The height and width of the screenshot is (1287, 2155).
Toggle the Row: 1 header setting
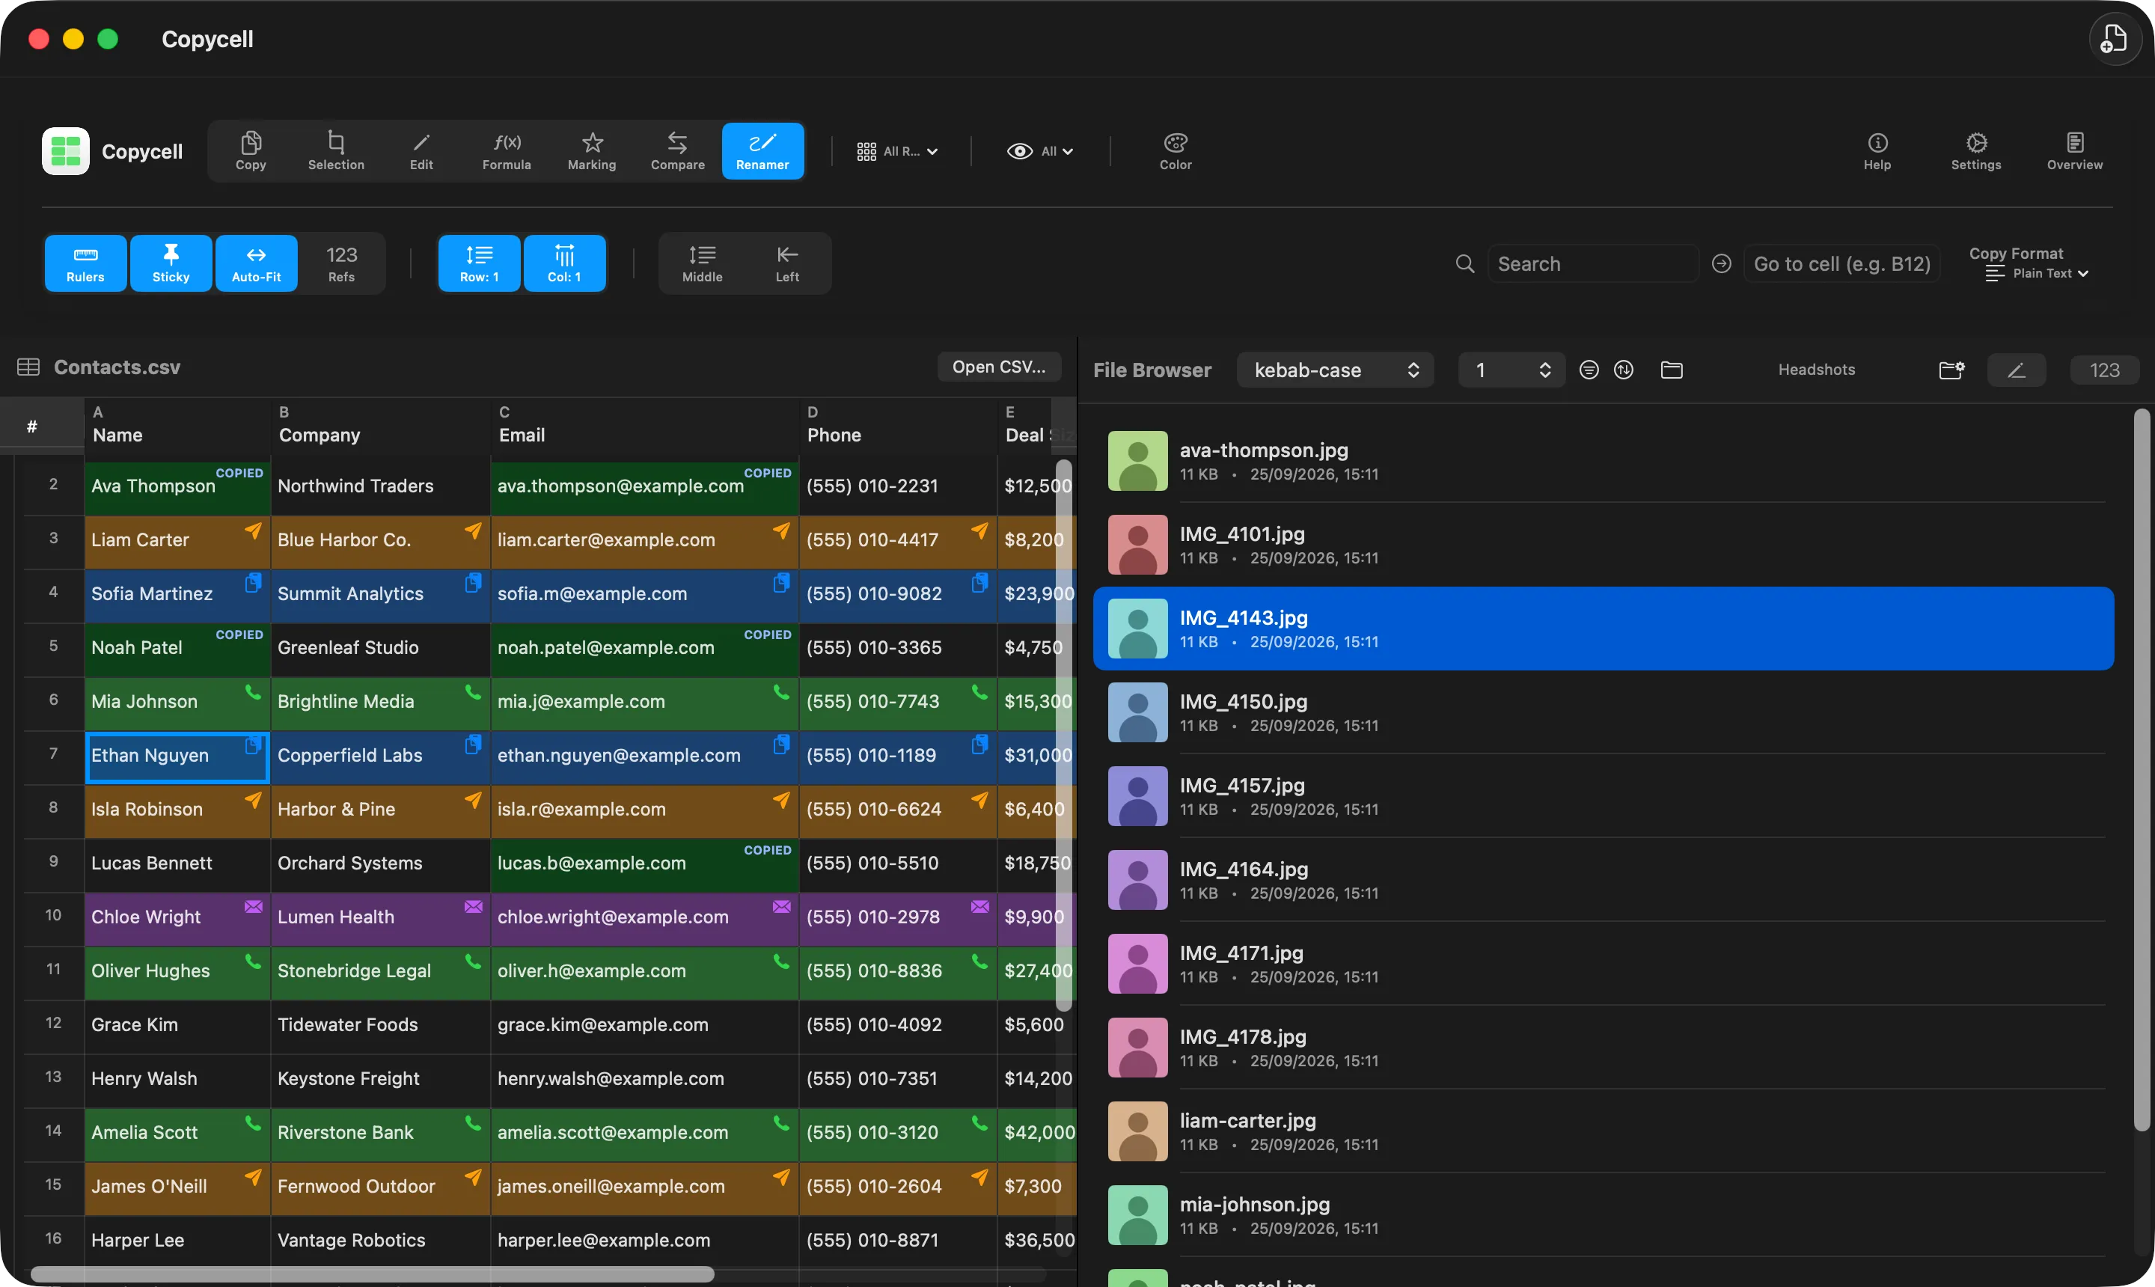click(479, 263)
